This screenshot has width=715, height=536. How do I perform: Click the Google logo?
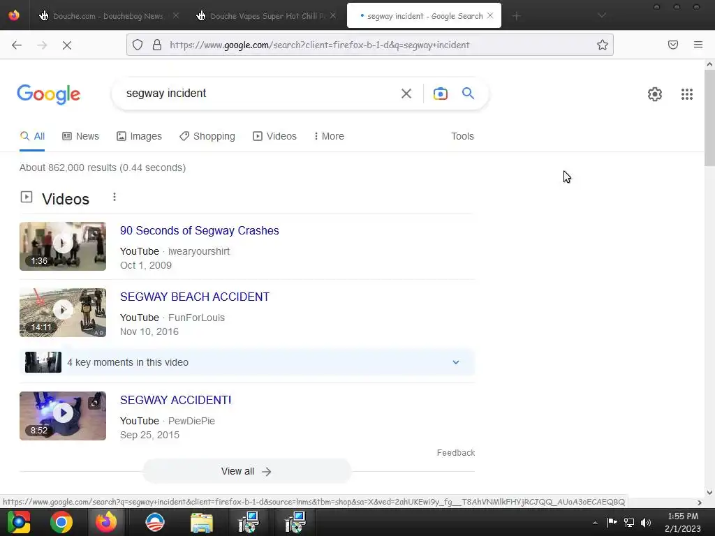tap(48, 94)
